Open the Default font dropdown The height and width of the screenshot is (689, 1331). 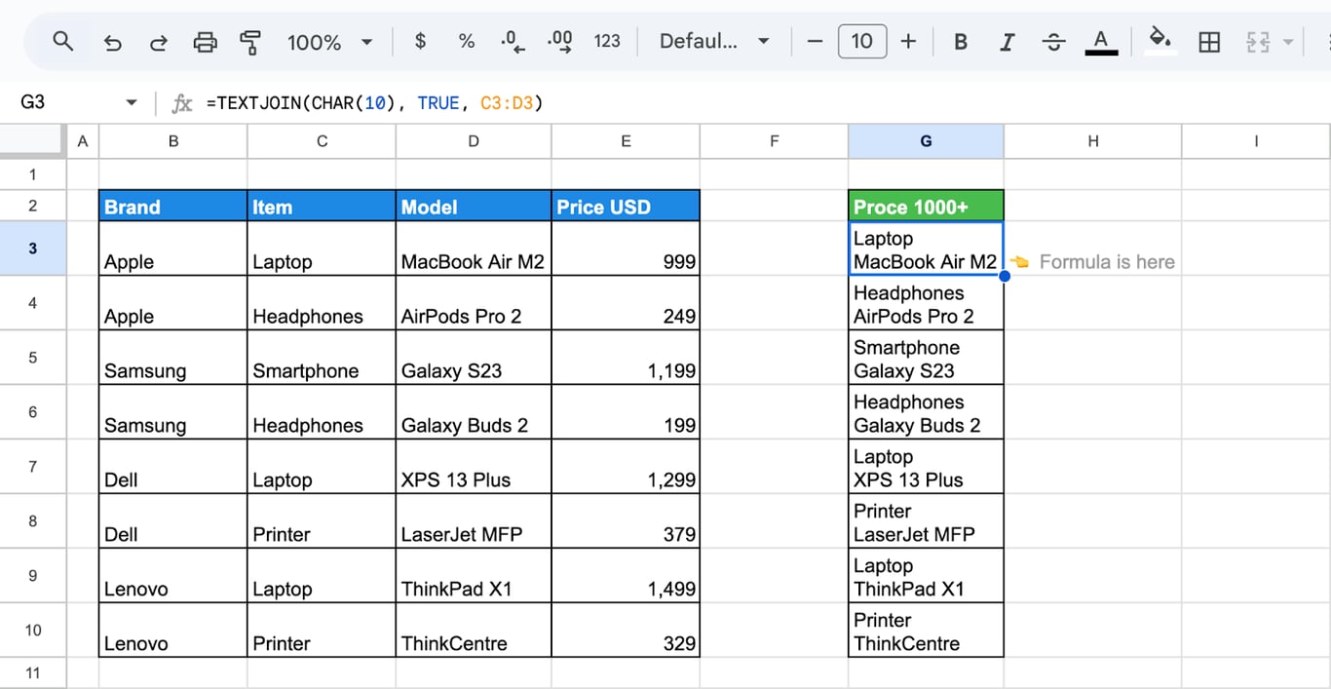(714, 41)
